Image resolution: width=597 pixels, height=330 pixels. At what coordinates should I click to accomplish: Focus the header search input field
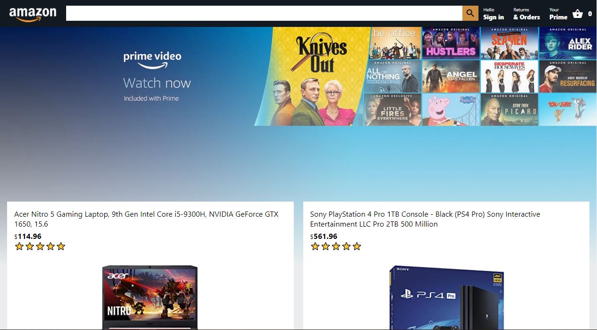coord(264,13)
